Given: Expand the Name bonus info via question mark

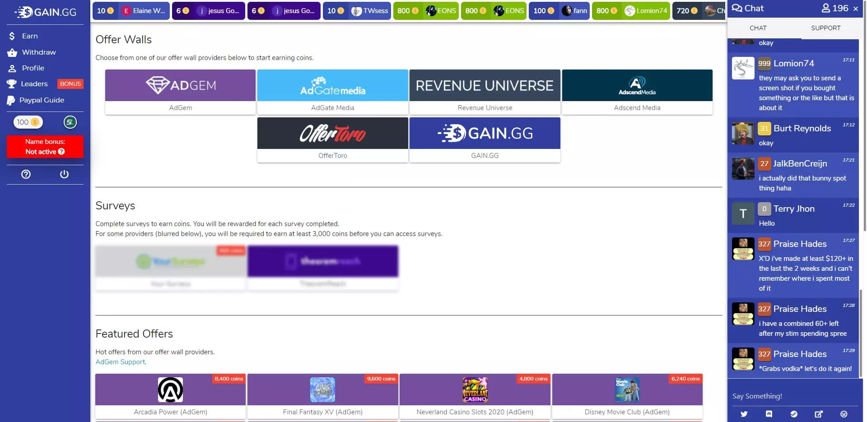Looking at the screenshot, I should click(61, 152).
